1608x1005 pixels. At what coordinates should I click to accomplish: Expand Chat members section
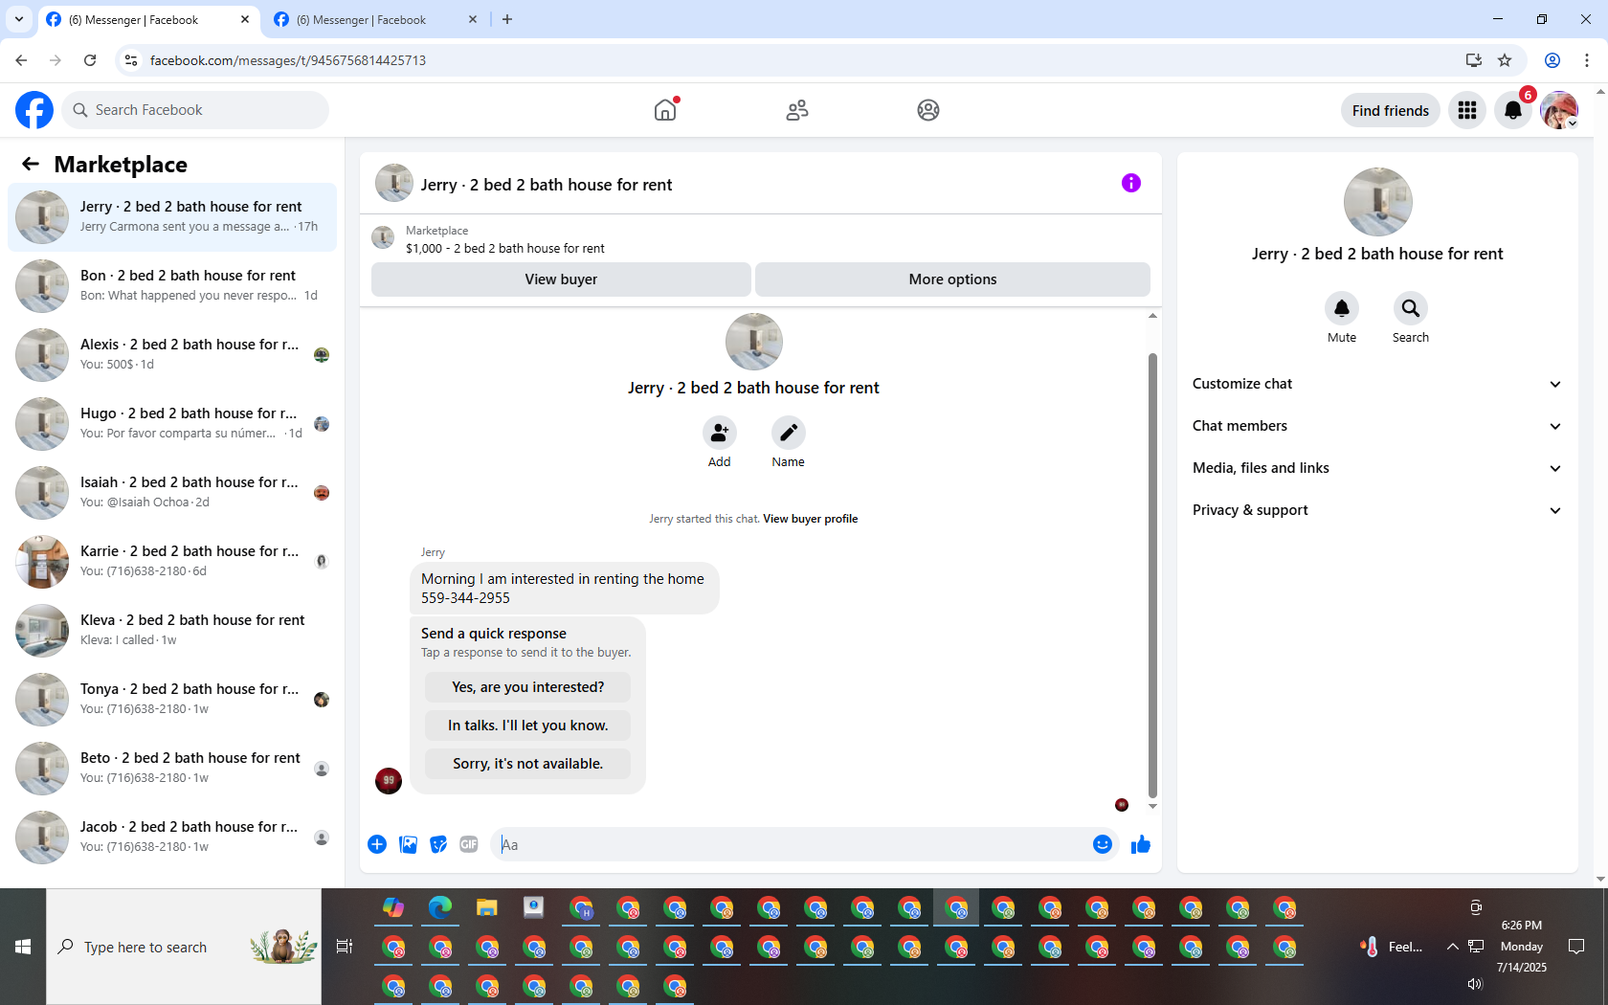pos(1377,426)
